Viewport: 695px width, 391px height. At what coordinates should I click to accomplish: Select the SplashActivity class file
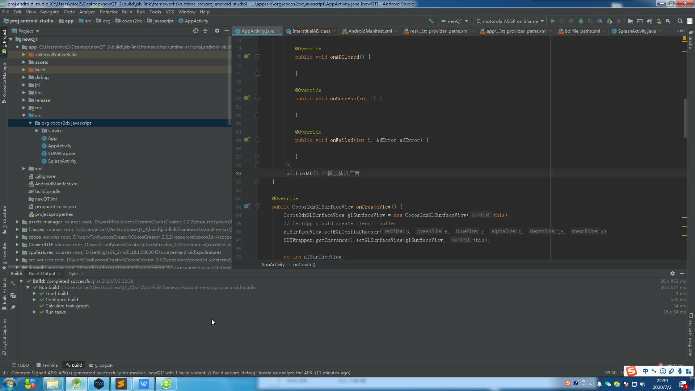[x=63, y=161]
